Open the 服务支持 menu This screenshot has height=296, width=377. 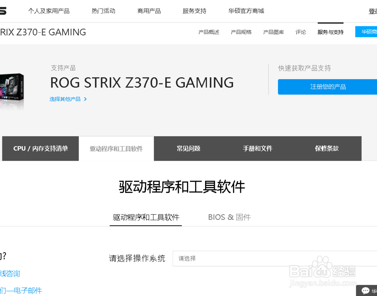195,11
